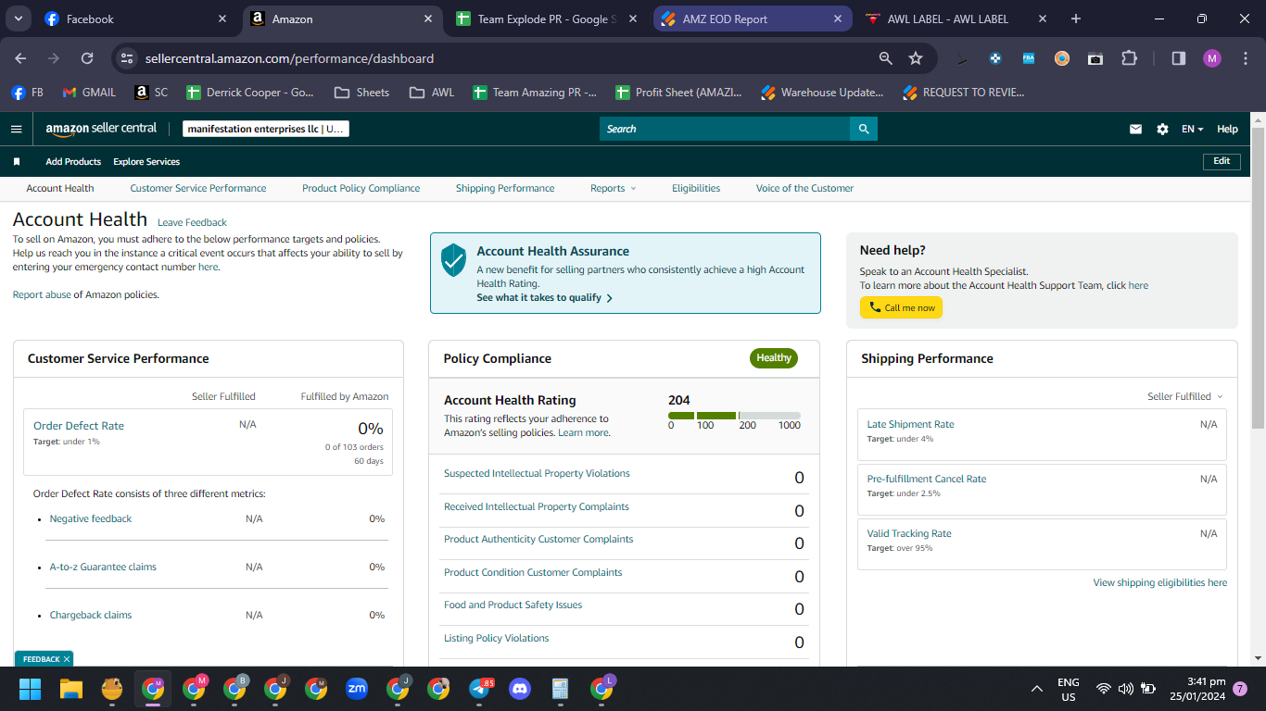Open the Windows Start menu
The image size is (1266, 711).
point(31,689)
